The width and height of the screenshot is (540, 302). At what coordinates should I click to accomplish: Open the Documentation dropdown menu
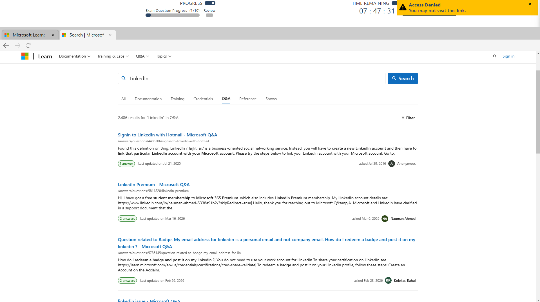click(x=74, y=56)
